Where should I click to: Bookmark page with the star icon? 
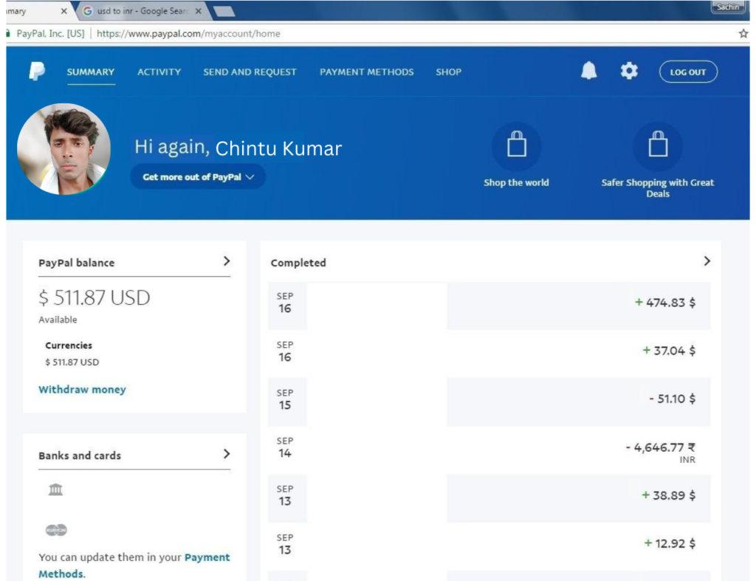tap(743, 33)
